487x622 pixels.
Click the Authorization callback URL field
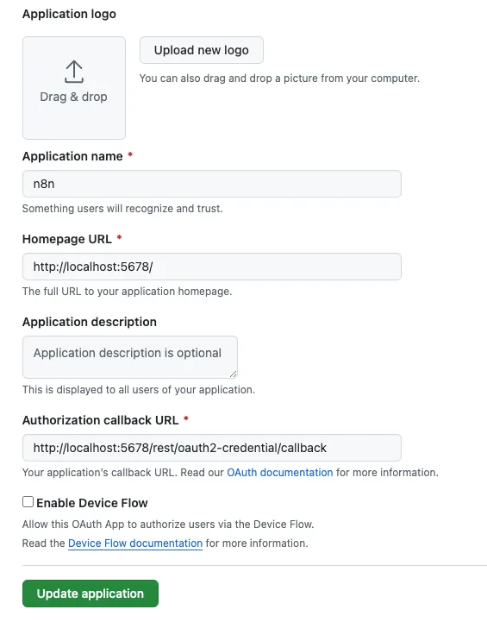point(212,448)
